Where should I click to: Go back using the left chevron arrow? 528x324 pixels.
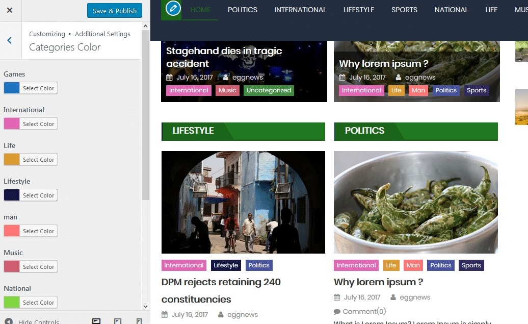(10, 40)
